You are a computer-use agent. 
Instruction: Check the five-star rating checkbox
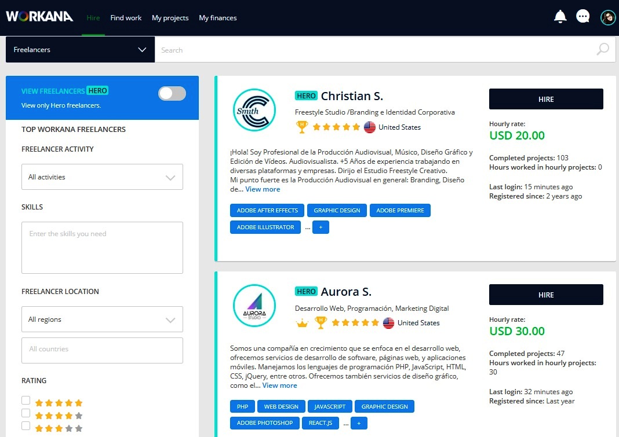26,401
